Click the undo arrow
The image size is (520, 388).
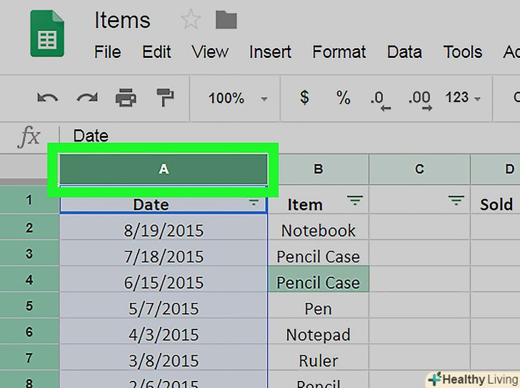pos(48,98)
